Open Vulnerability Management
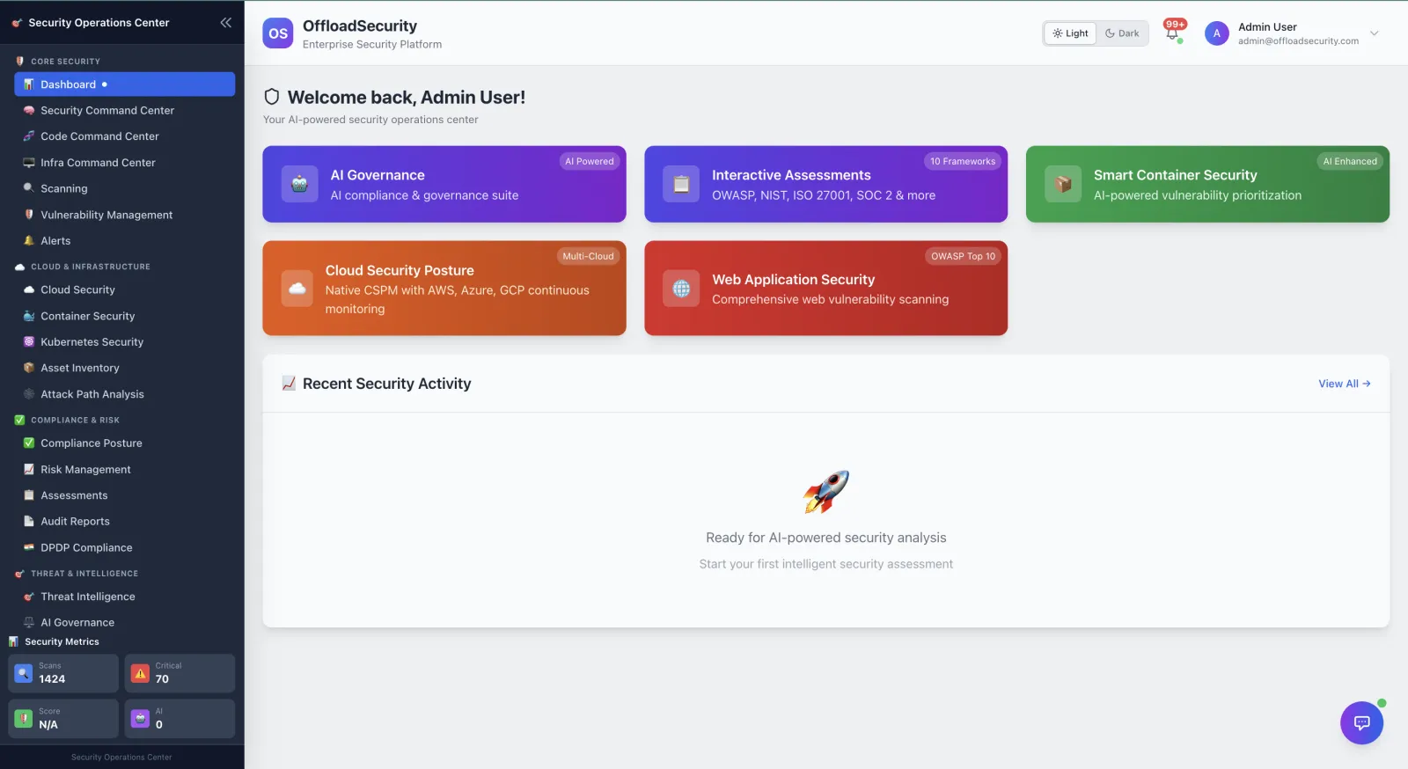1408x769 pixels. click(125, 215)
